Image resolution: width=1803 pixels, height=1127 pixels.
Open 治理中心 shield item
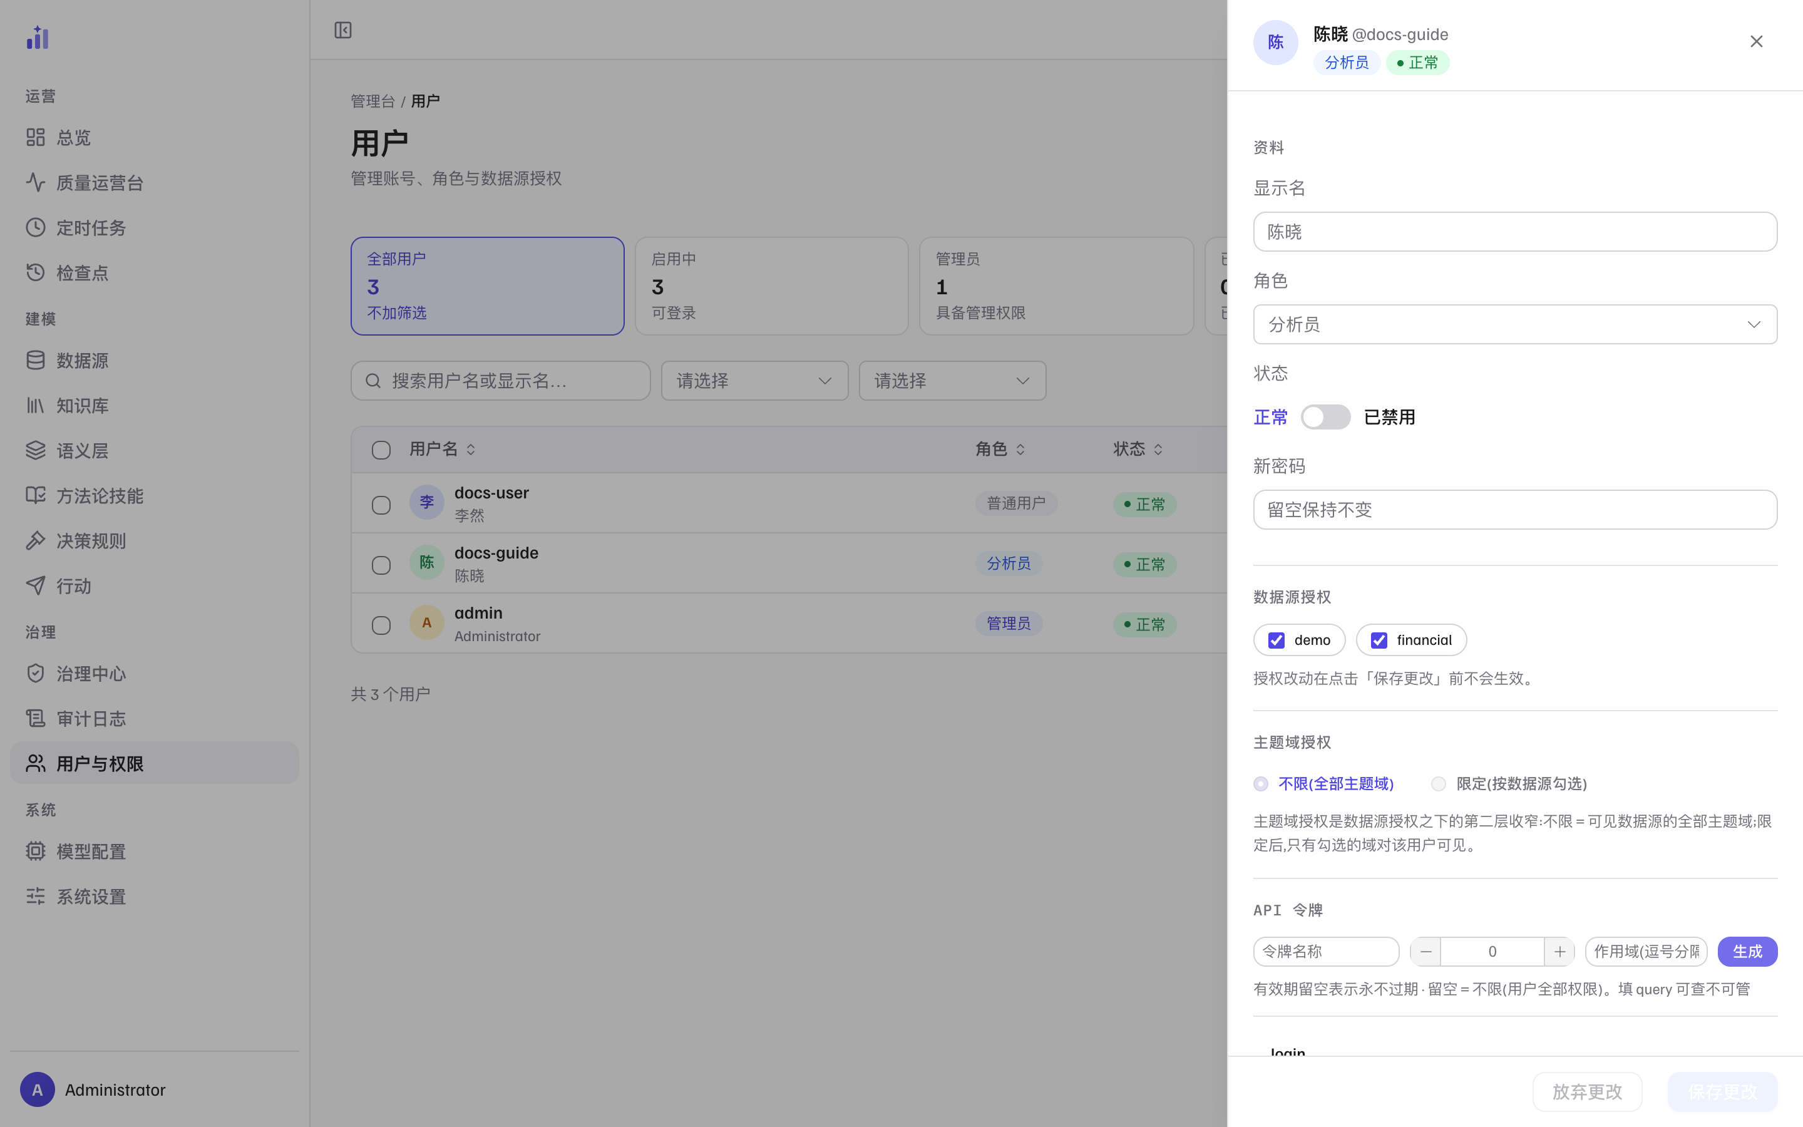pos(154,674)
